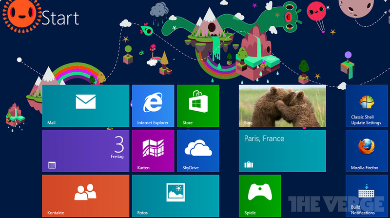This screenshot has height=218, width=390.
Task: Open the Mail tile
Action: 86,106
